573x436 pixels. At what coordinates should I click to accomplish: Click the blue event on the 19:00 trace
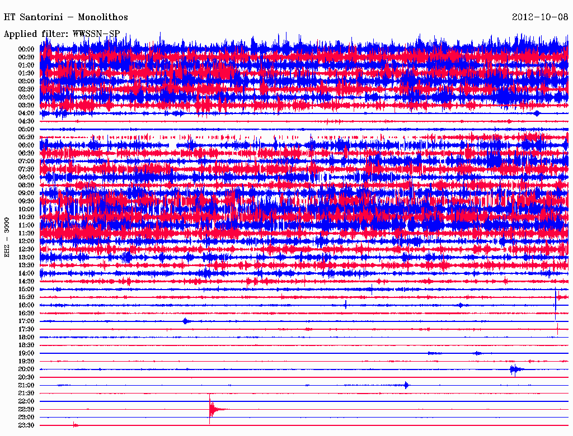tap(477, 353)
